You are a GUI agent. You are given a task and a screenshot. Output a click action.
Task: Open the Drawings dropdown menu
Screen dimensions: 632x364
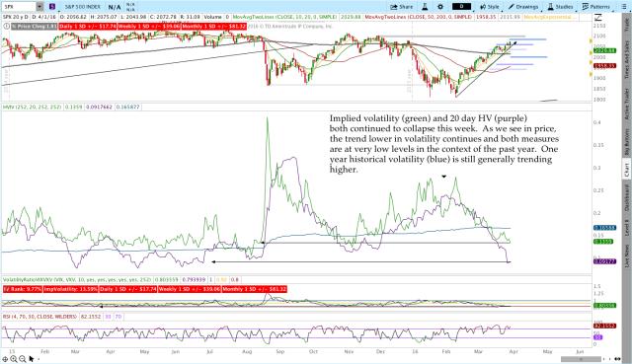coord(523,7)
